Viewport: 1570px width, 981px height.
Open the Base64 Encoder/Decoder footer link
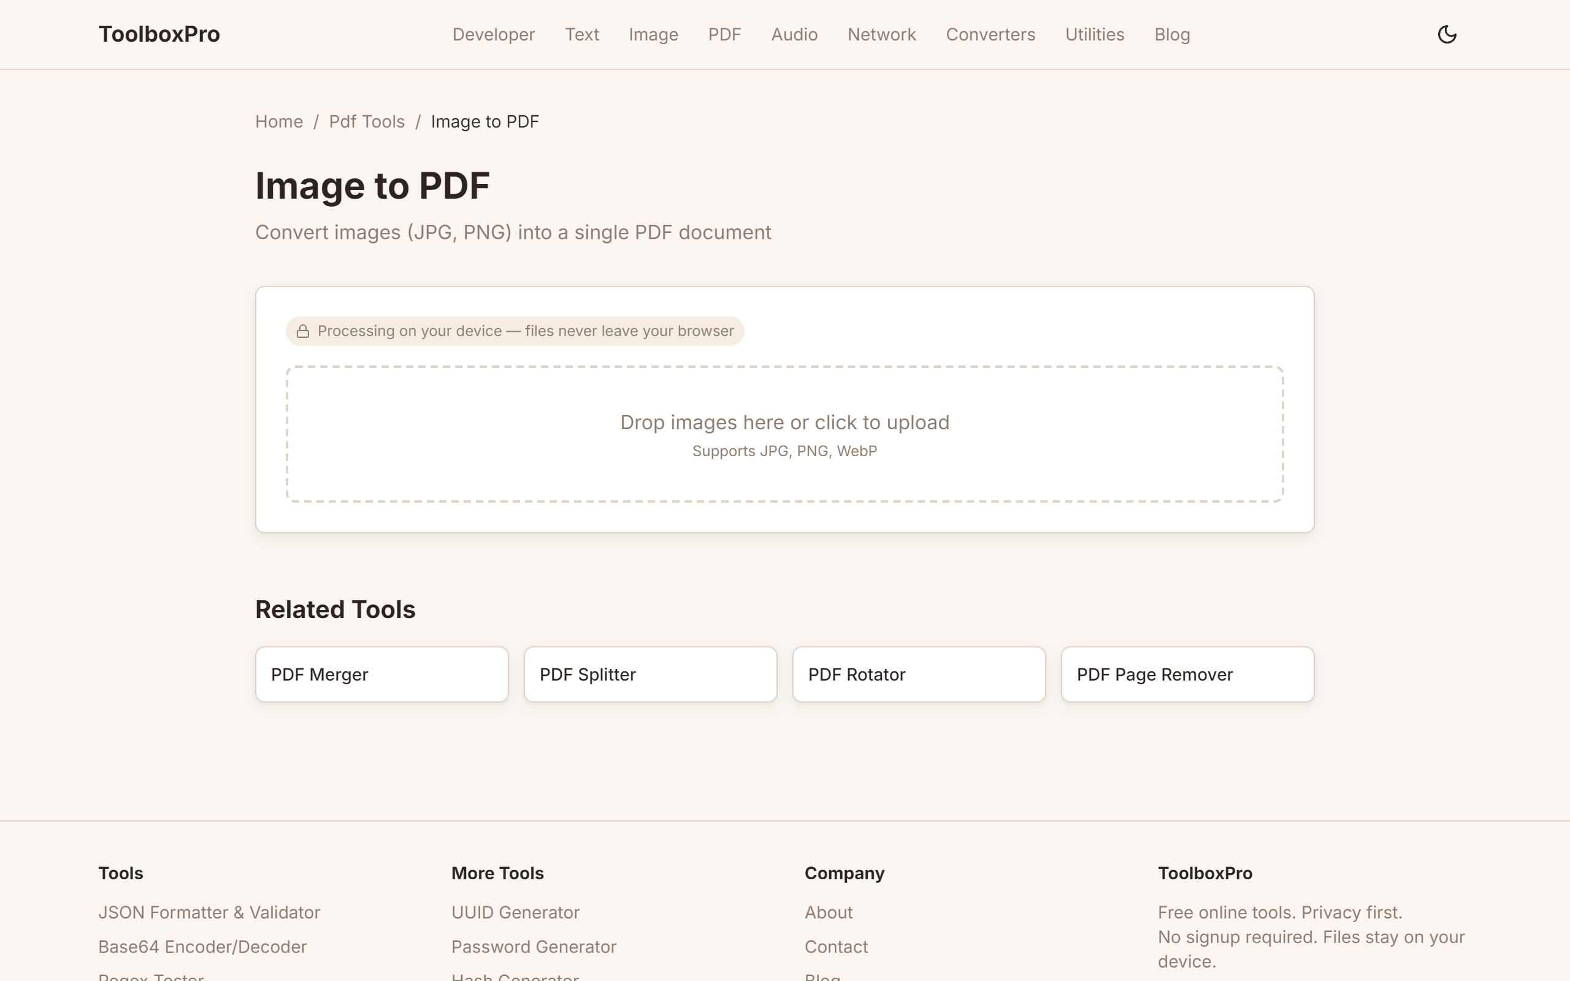pos(202,947)
